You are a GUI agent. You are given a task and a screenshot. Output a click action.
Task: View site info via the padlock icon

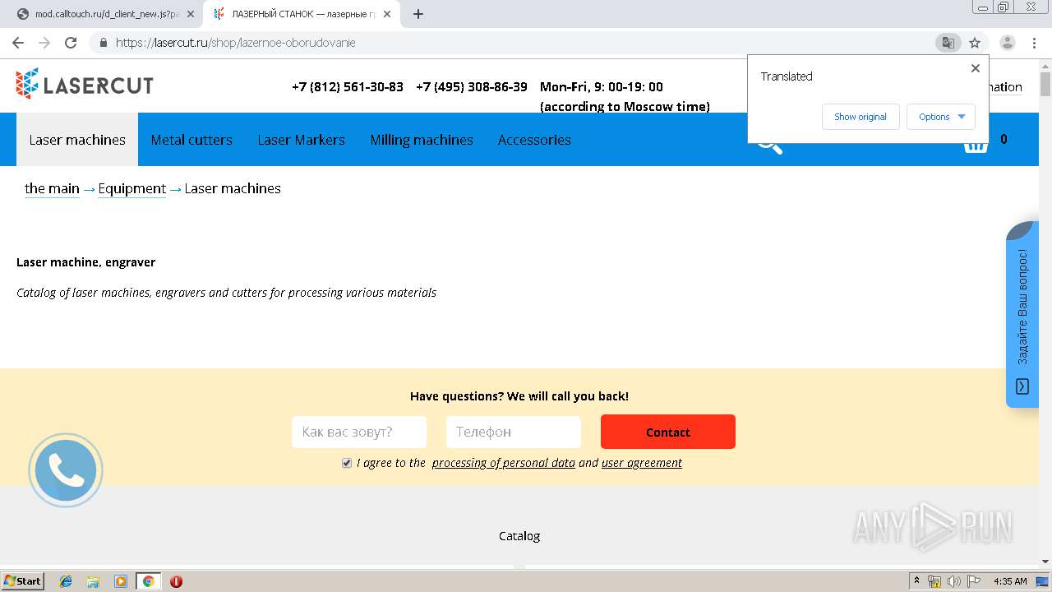(x=103, y=43)
